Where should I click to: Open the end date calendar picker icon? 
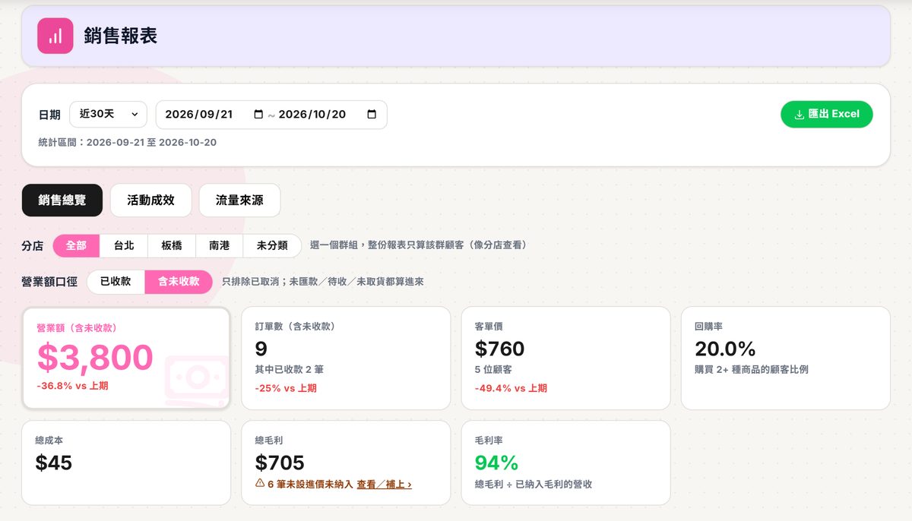point(372,115)
